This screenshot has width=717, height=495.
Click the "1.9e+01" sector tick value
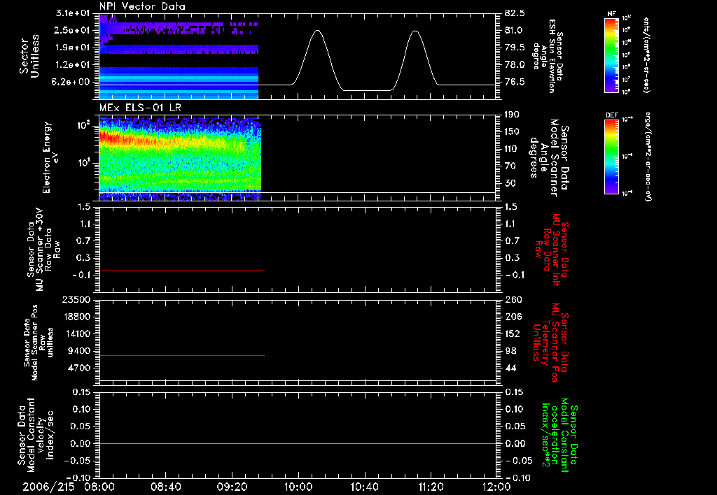coord(73,48)
